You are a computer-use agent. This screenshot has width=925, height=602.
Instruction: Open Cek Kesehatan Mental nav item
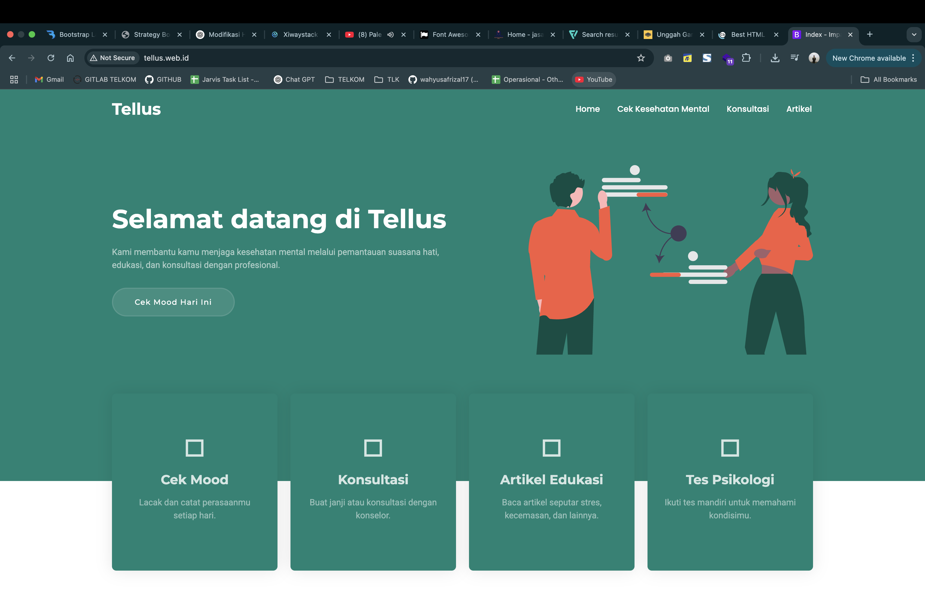[x=663, y=109]
